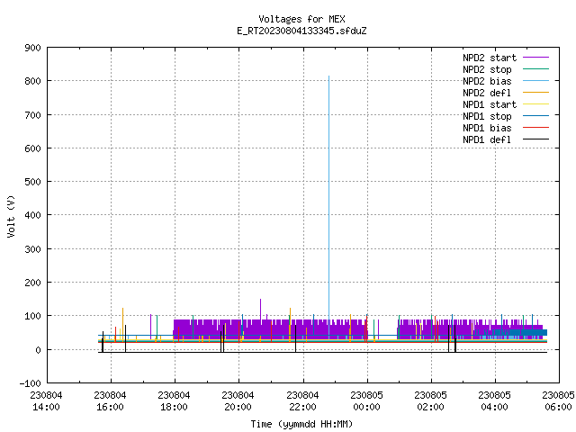
Task: Click the 'NPD2 stop' legend label
Action: click(x=487, y=69)
